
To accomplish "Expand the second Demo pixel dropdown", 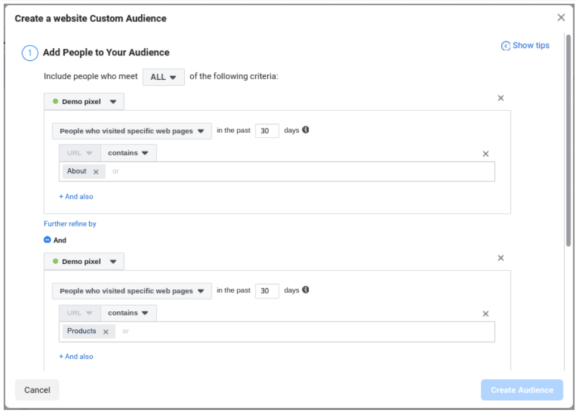I will tap(84, 261).
